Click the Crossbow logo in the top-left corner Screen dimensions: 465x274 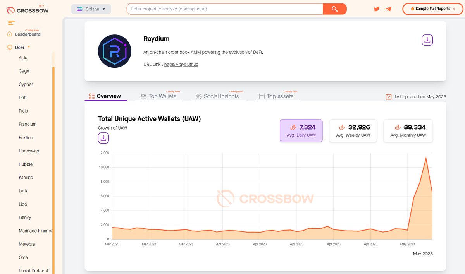click(27, 10)
